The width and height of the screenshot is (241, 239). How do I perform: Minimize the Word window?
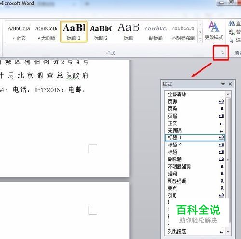coord(222,3)
